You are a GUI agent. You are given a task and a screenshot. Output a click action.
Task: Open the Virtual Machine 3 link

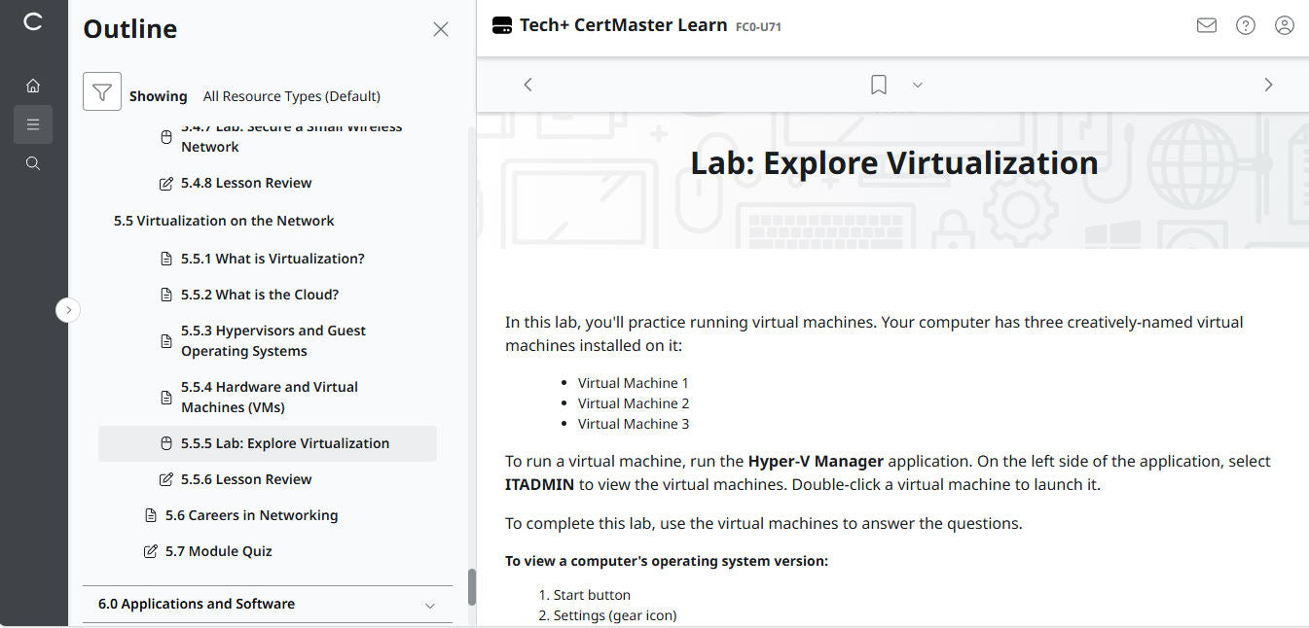coord(634,423)
